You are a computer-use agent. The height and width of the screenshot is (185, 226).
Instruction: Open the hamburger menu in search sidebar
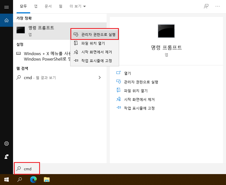tap(7, 7)
